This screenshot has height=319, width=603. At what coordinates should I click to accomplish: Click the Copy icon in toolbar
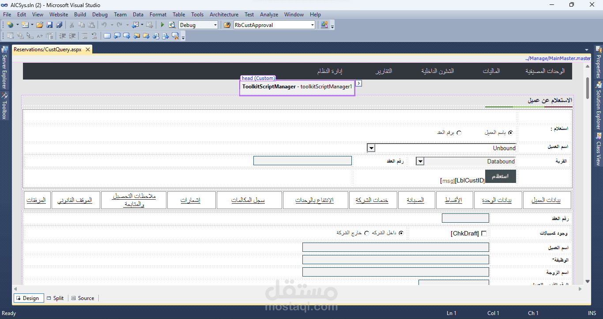[81, 25]
